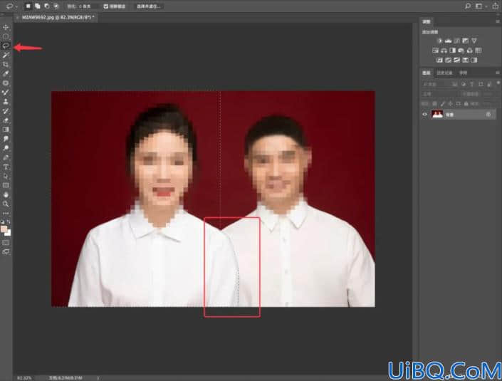Select the History Brush tool
The height and width of the screenshot is (381, 502).
(6, 111)
